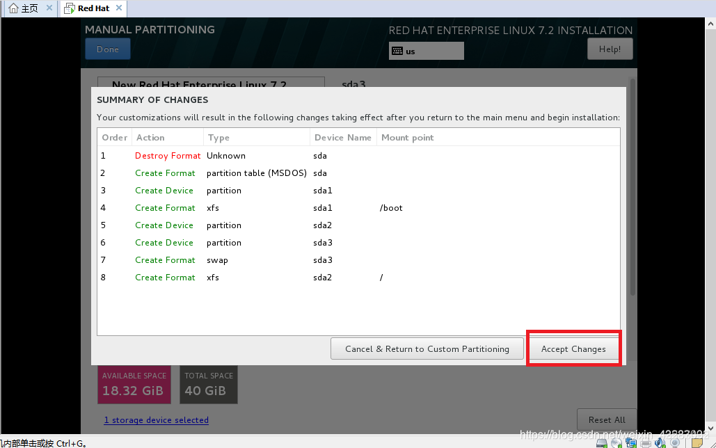The width and height of the screenshot is (716, 448).
Task: Click Cancel & Return to Custom Partitioning
Action: point(427,349)
